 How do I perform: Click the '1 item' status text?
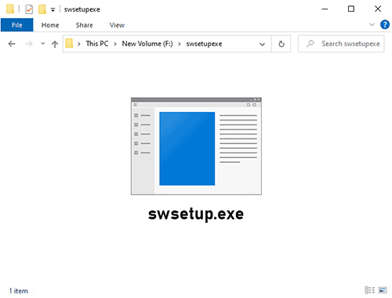19,291
